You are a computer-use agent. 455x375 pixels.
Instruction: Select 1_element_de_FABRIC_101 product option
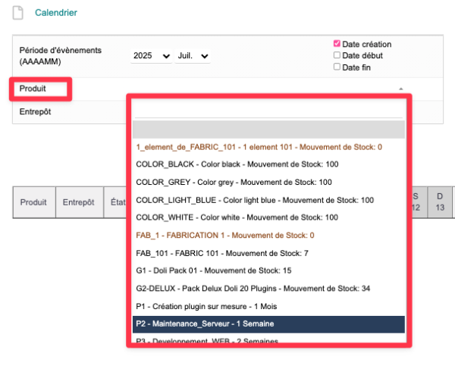click(259, 147)
